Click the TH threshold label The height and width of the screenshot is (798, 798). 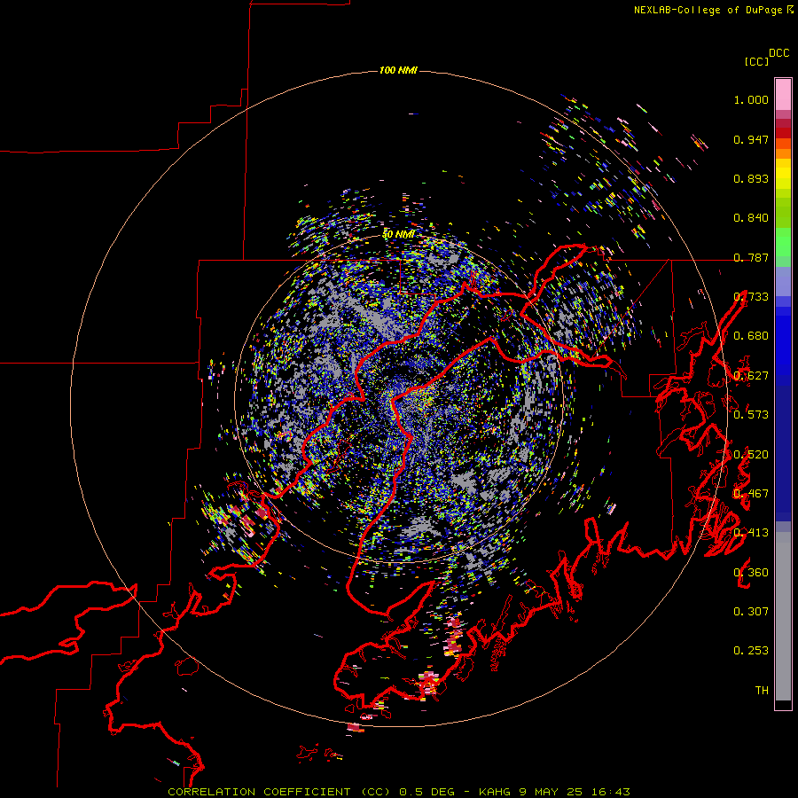762,691
